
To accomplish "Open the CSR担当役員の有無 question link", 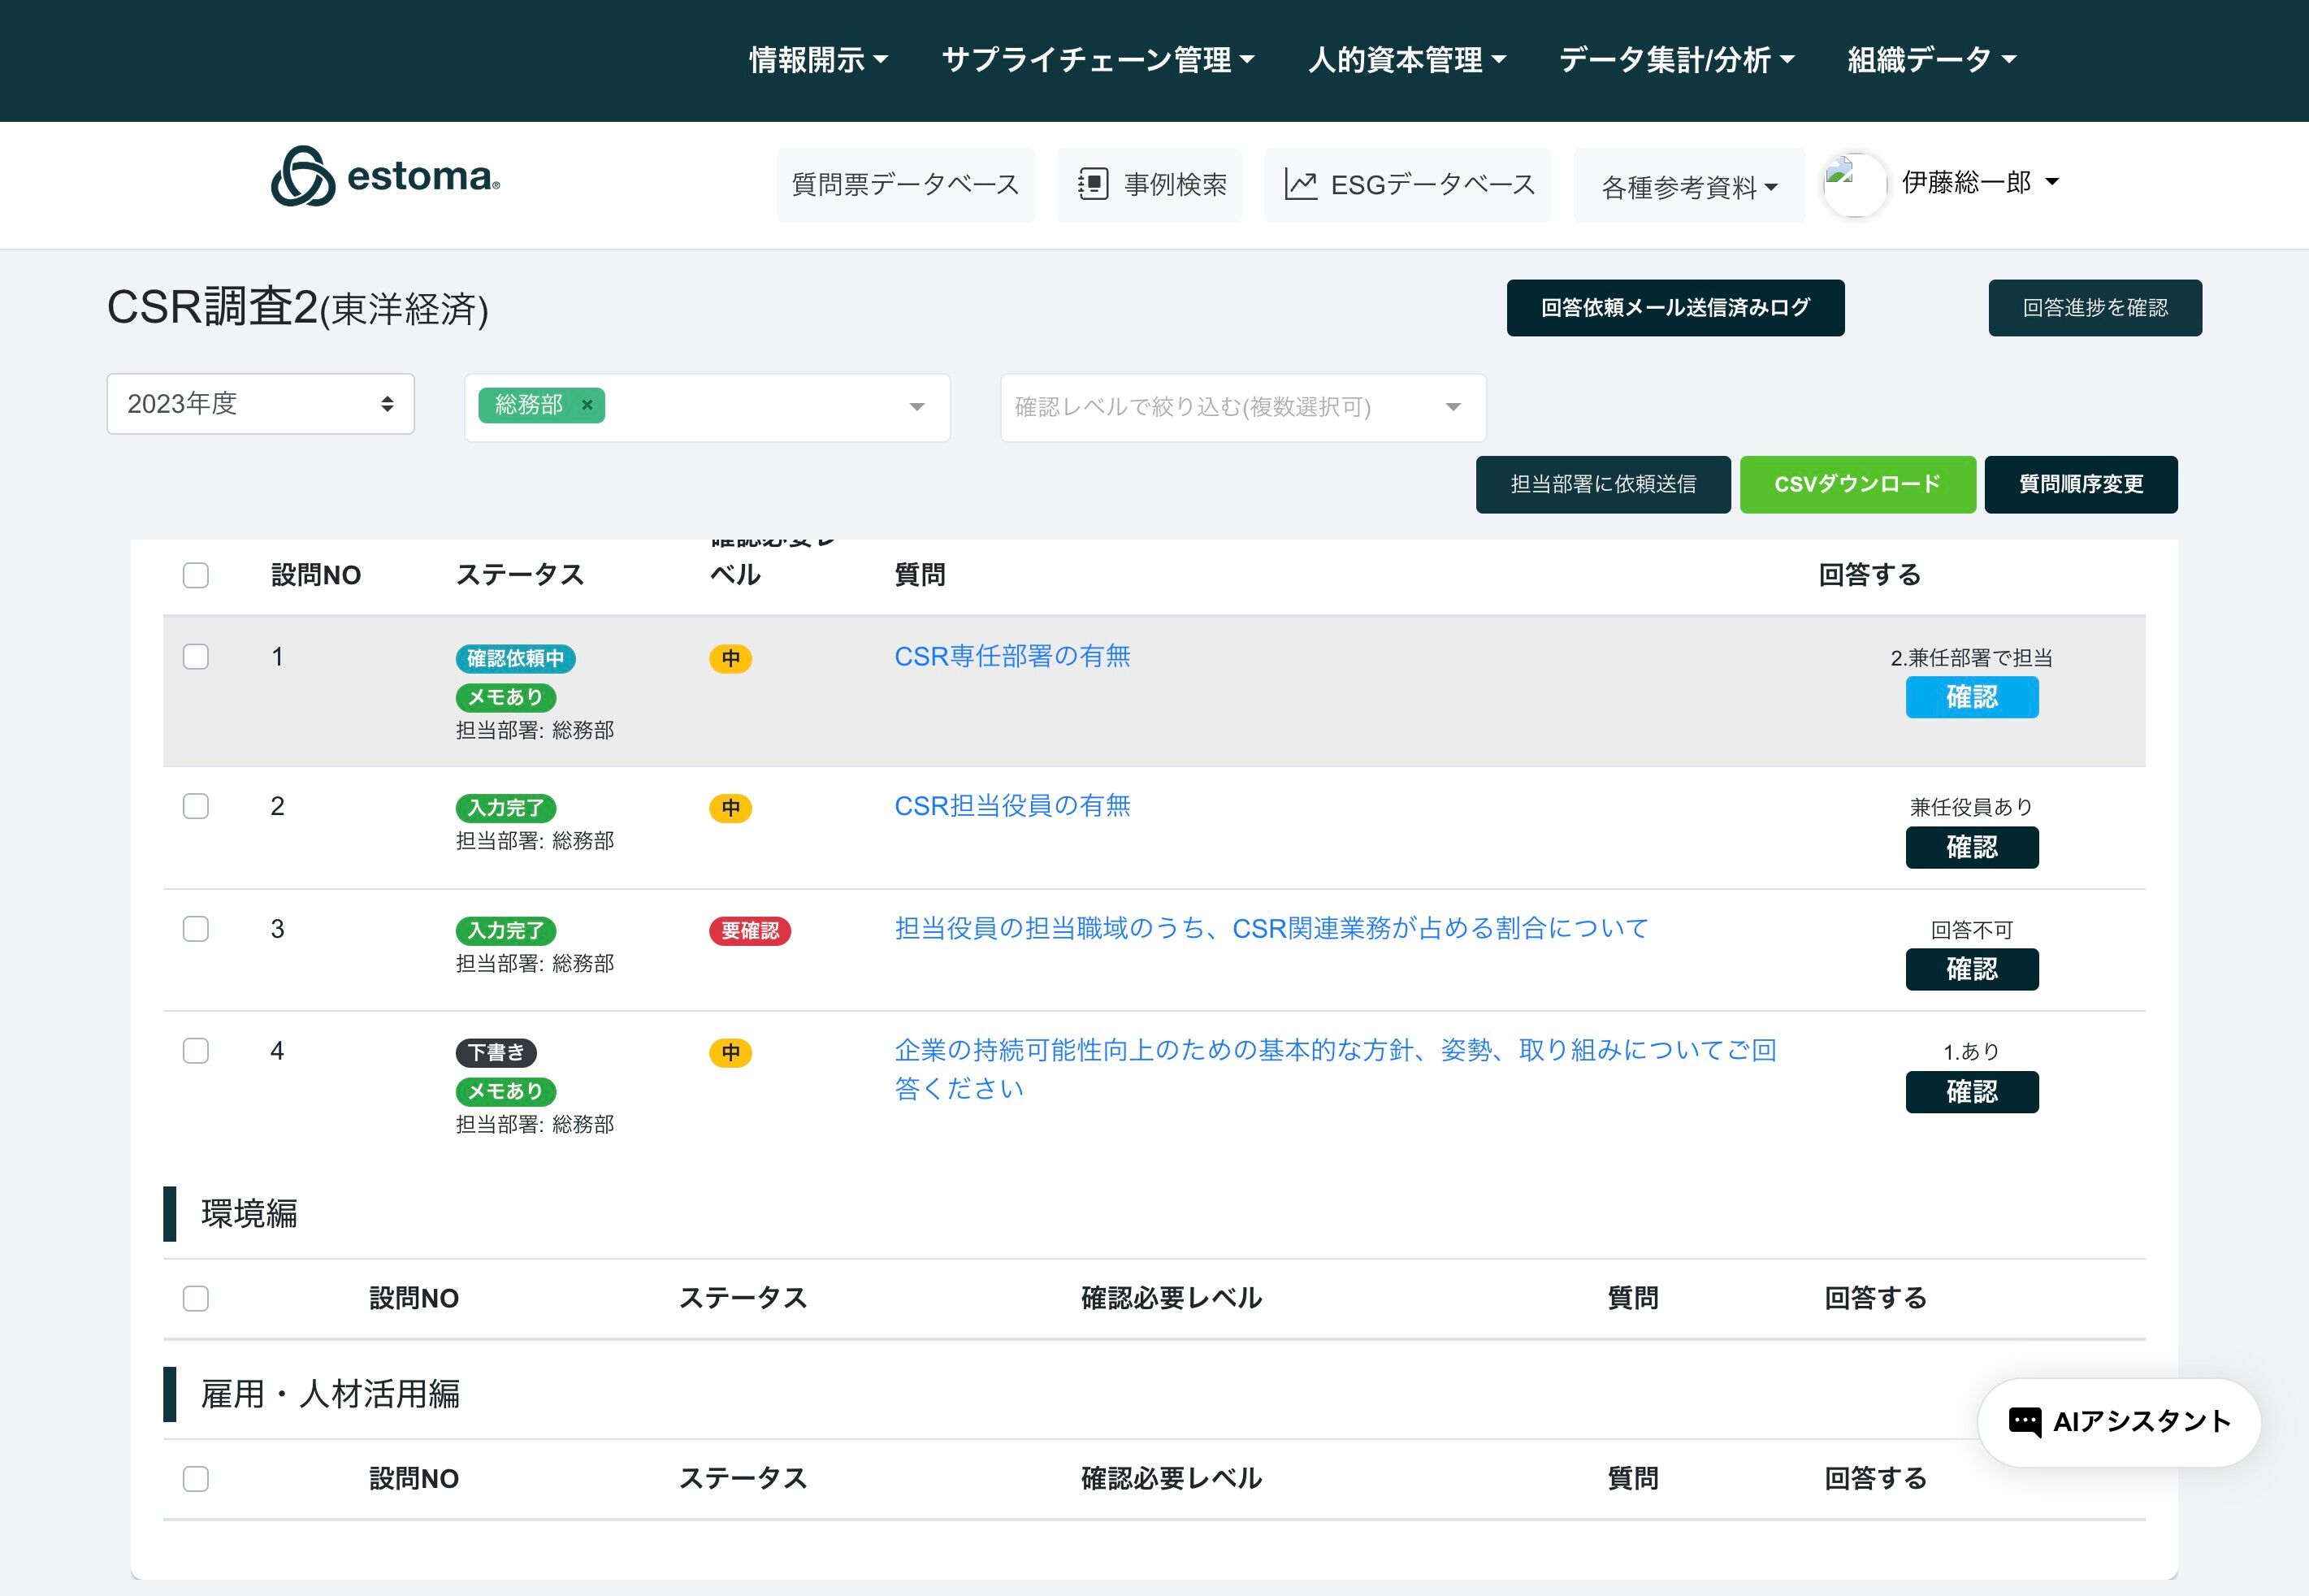I will pos(1012,806).
